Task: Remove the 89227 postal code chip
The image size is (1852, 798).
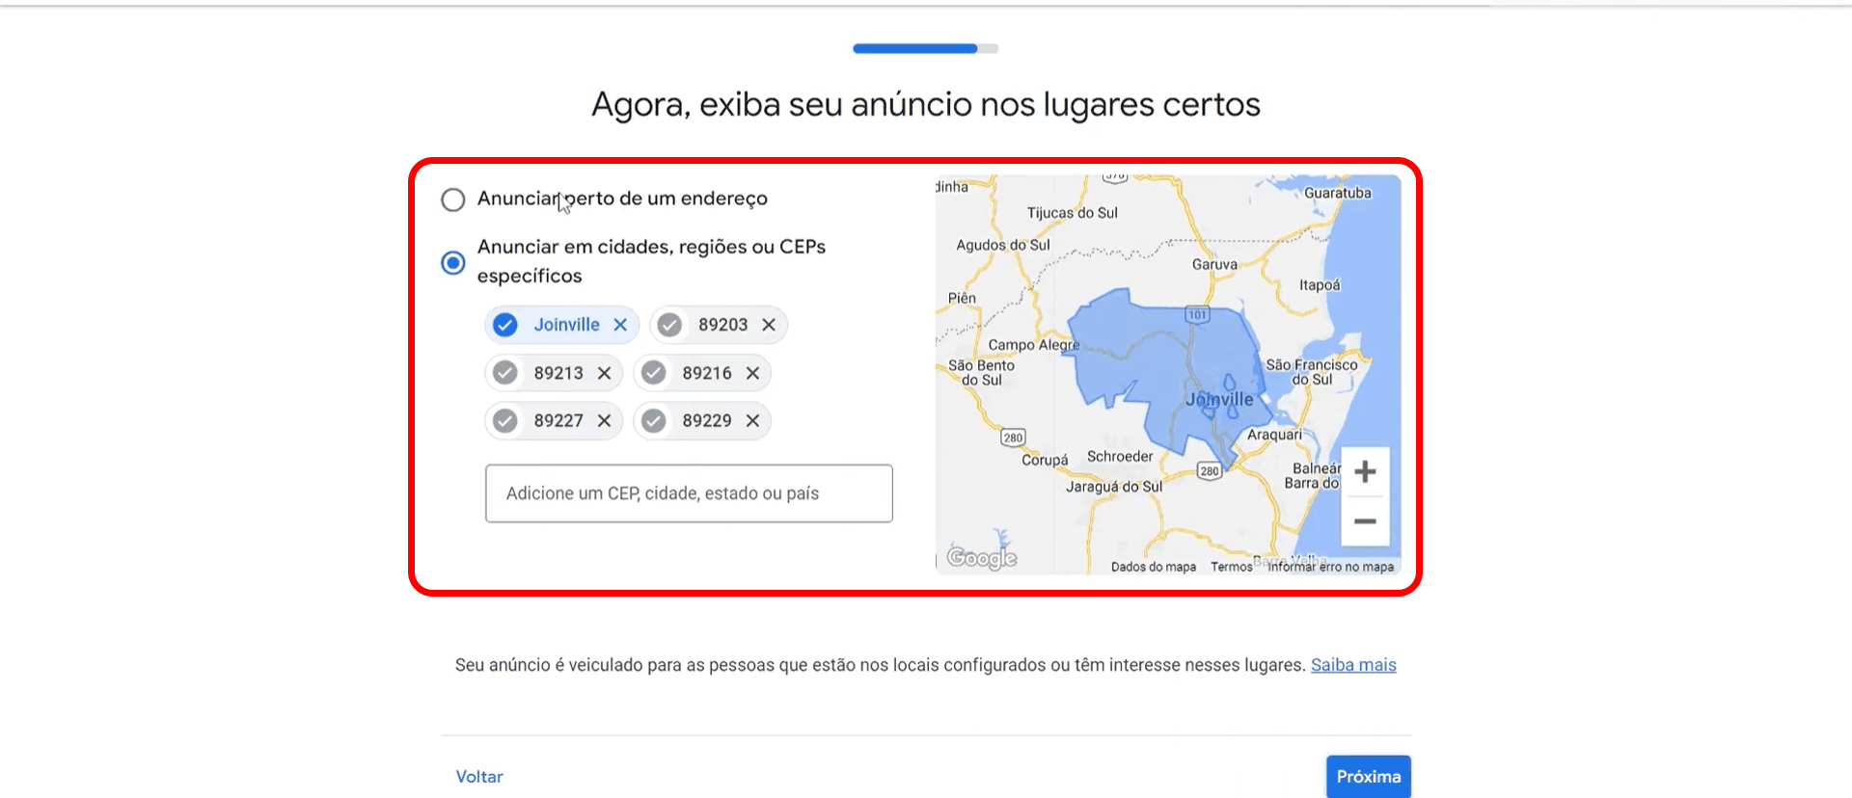Action: coord(604,421)
